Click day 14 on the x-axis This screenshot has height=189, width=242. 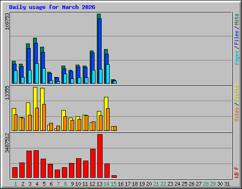[x=106, y=184]
